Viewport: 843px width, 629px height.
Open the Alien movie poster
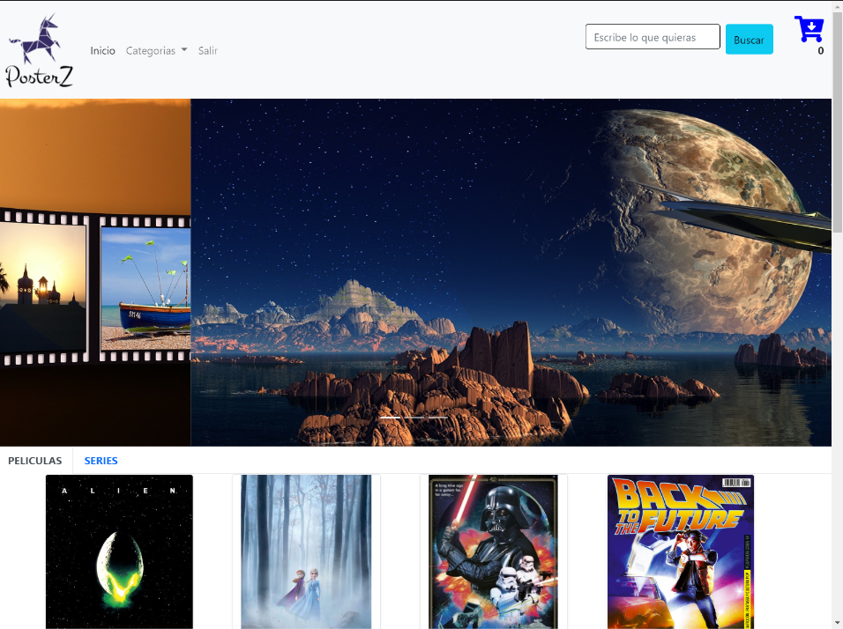point(119,551)
